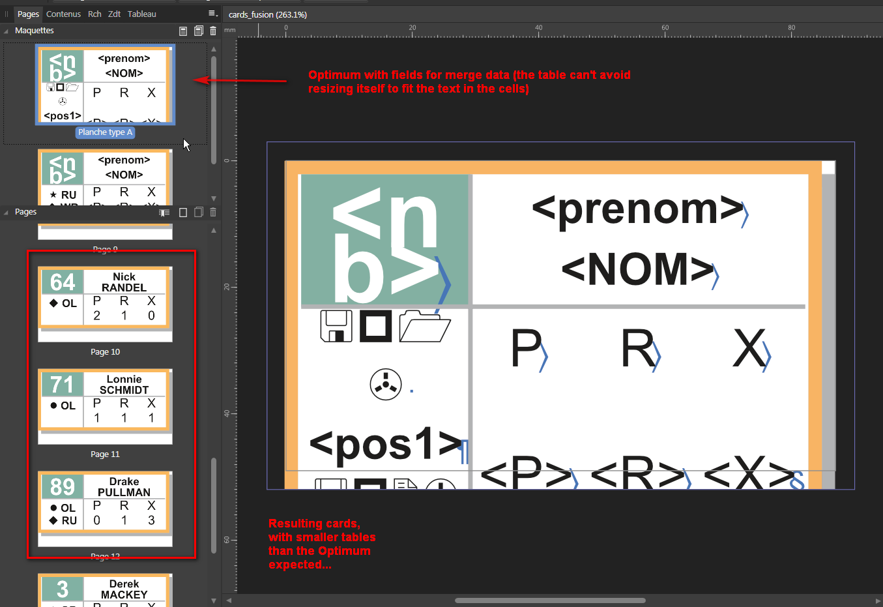Select the Planche type A master thumbnail
The width and height of the screenshot is (883, 607).
pyautogui.click(x=105, y=85)
